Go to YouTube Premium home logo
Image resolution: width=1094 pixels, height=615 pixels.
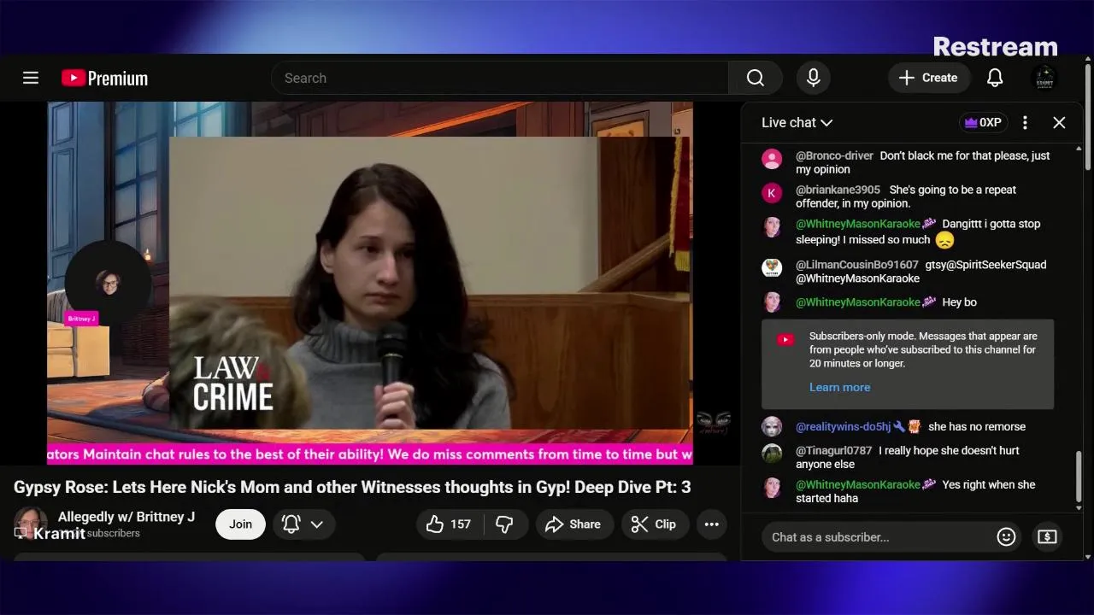104,78
